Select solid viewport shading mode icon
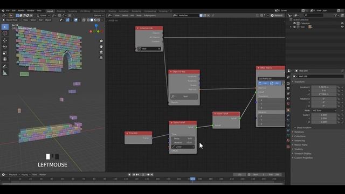345x194 pixels. tap(92, 20)
